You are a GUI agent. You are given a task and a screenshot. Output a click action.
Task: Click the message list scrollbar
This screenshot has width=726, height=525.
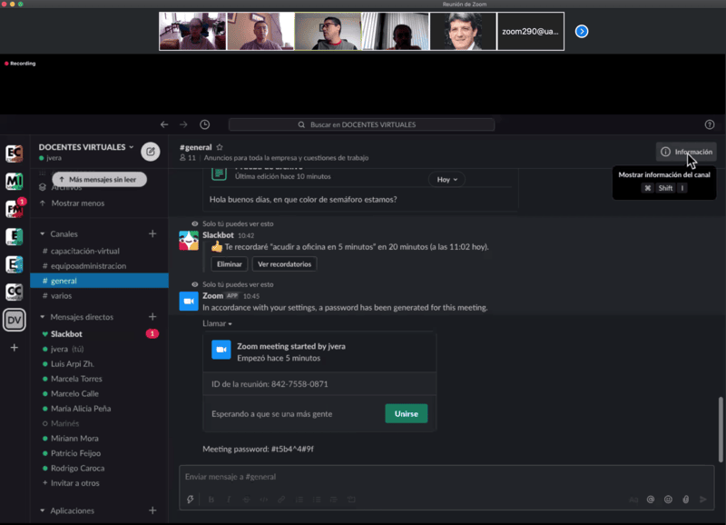721,430
